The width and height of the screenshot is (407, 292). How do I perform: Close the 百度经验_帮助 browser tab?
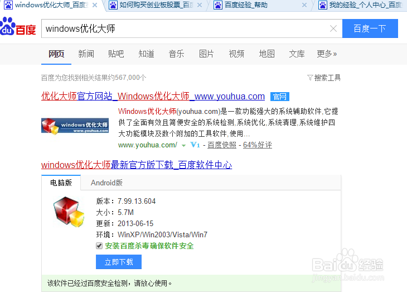[304, 5]
